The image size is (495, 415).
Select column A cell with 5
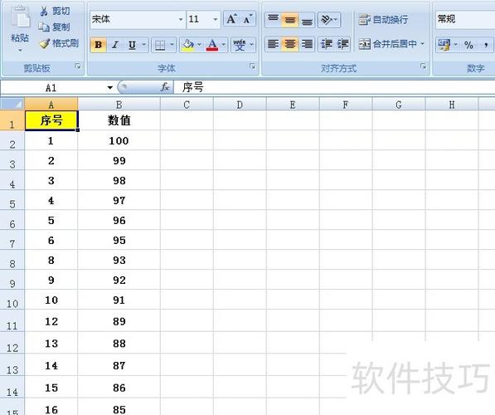coord(51,220)
